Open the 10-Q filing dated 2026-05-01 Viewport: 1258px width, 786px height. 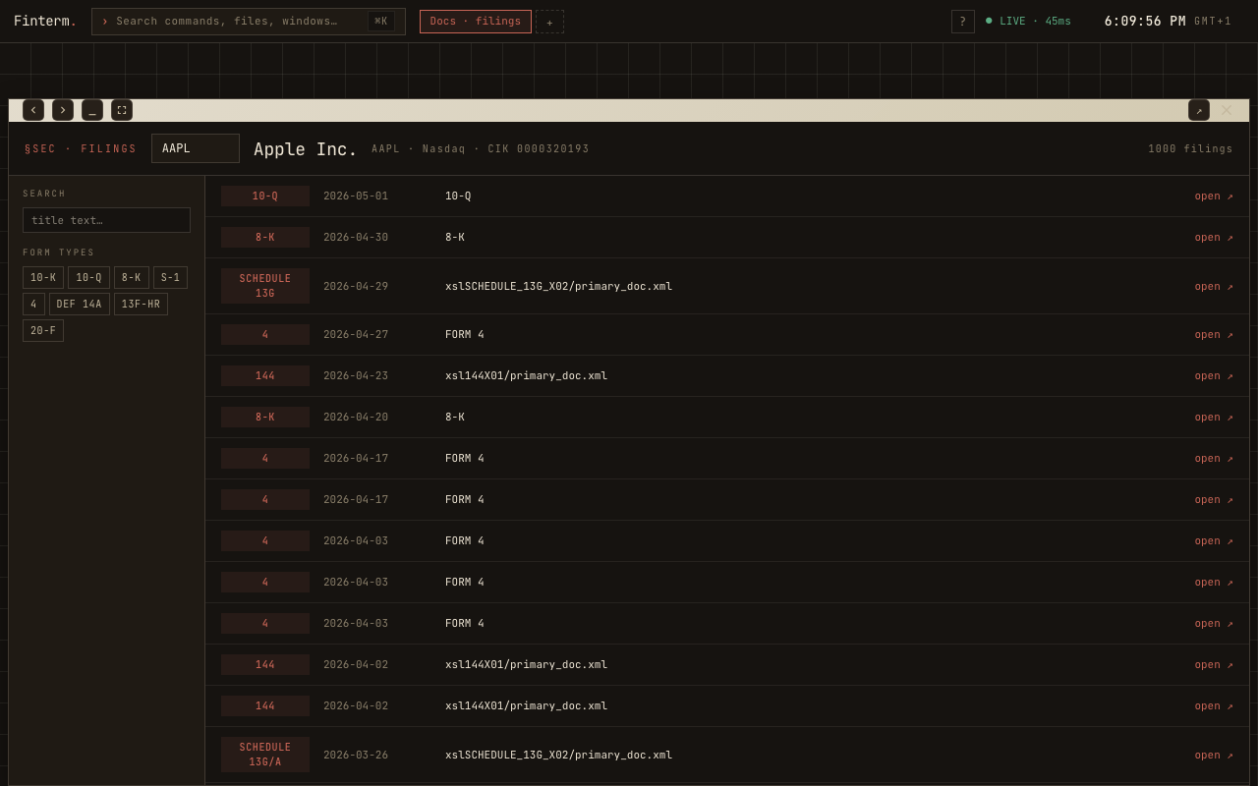click(1214, 196)
